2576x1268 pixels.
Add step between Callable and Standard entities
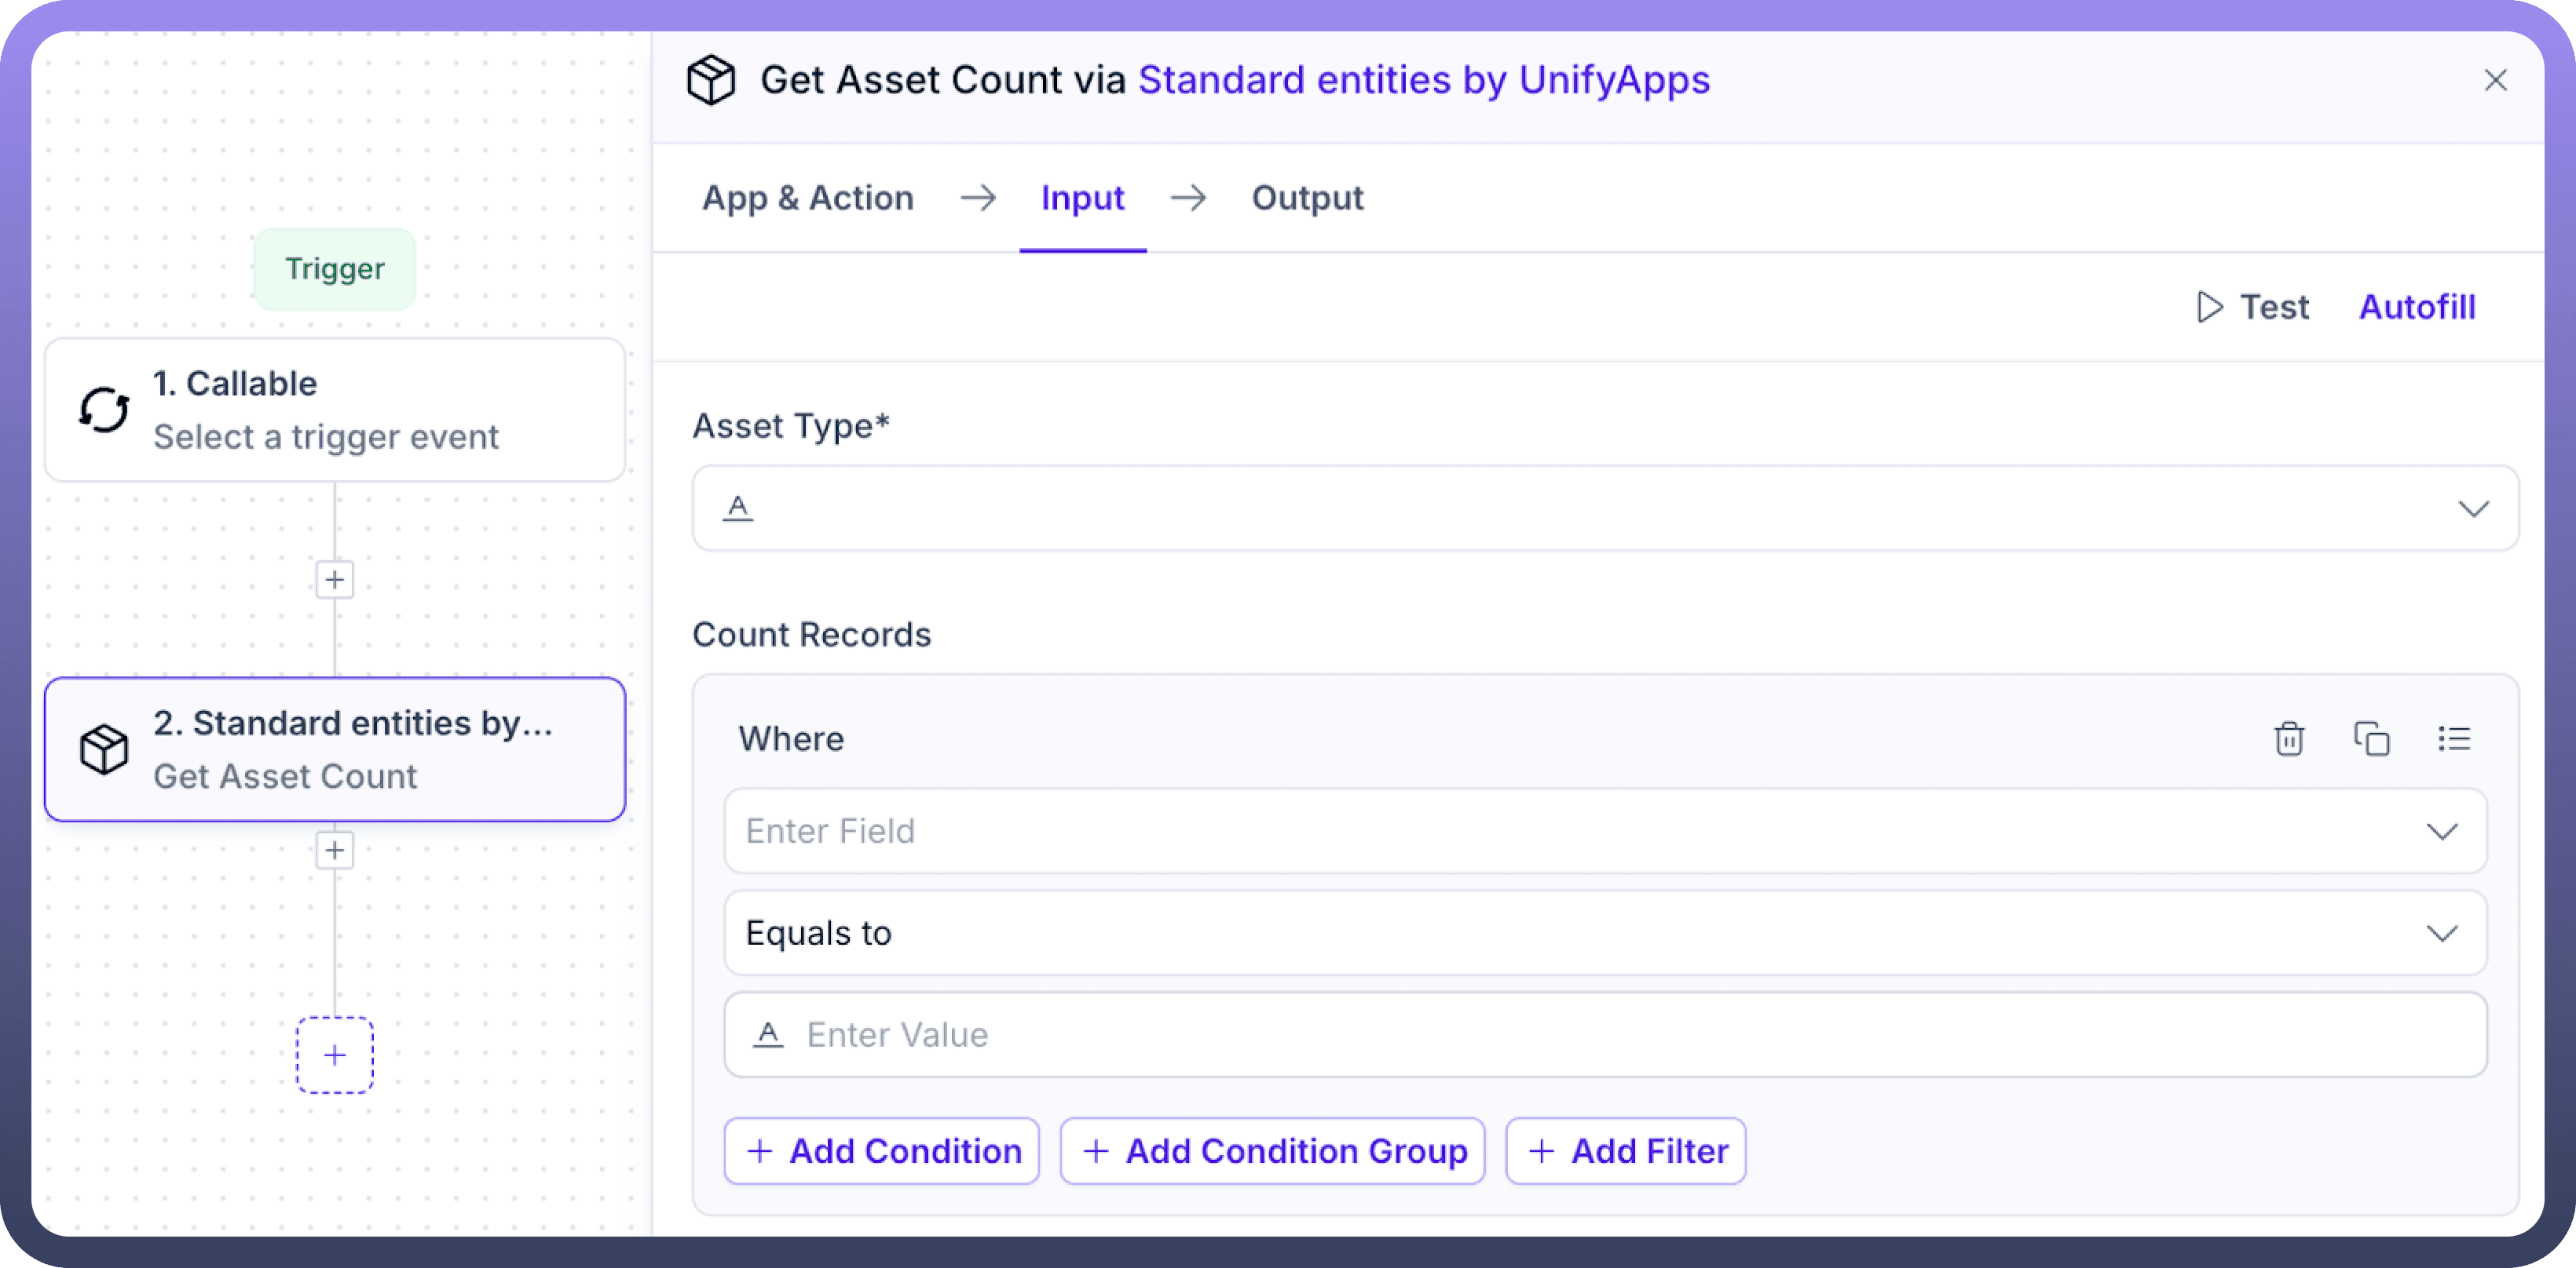point(335,580)
